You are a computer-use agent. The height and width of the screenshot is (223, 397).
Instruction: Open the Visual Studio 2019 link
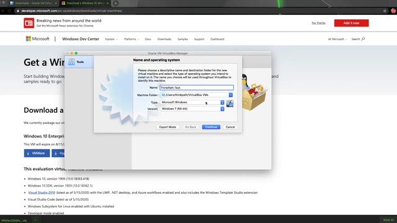coord(42,193)
